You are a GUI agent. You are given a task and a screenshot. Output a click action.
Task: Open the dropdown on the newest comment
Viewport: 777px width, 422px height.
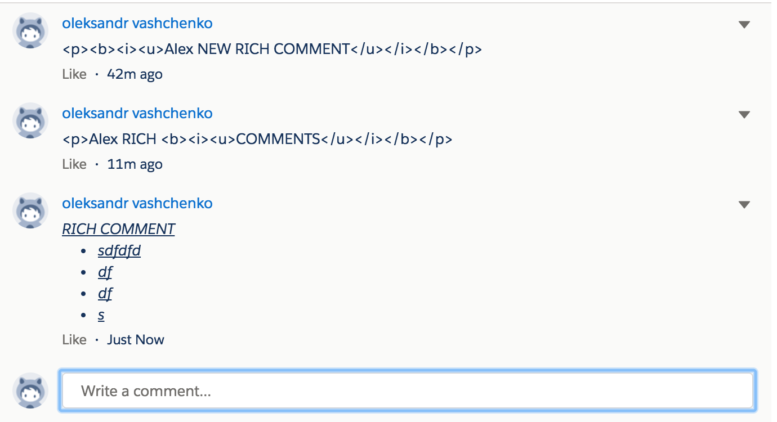click(744, 204)
